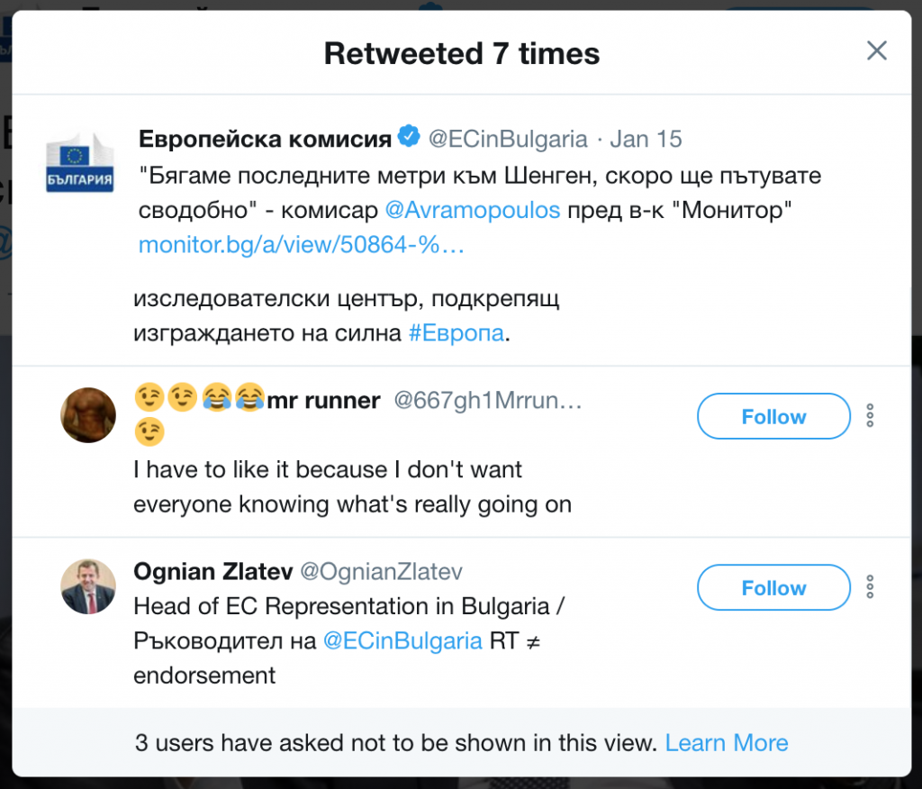Click @ECinBulgaria mention in Zlatev's bio
The height and width of the screenshot is (789, 922).
pyautogui.click(x=402, y=640)
